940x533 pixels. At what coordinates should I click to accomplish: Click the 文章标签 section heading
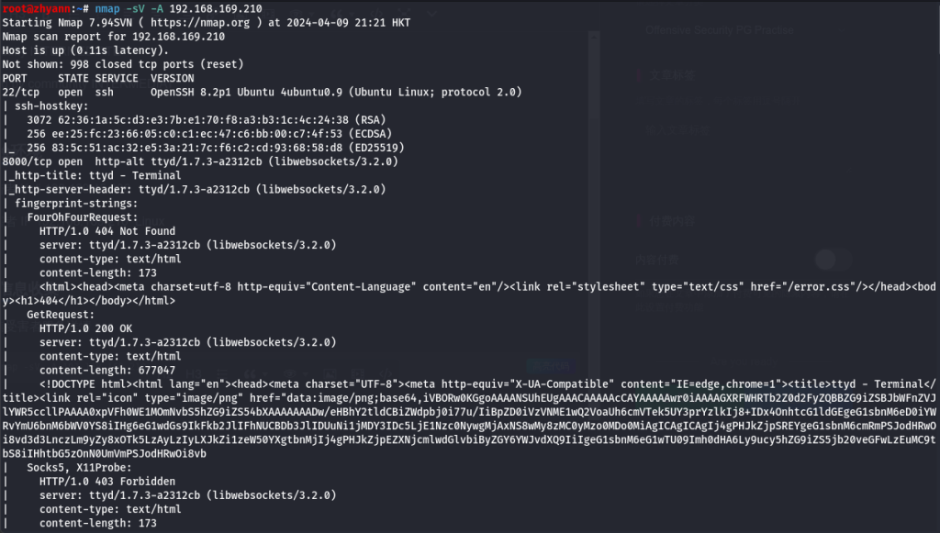point(672,75)
